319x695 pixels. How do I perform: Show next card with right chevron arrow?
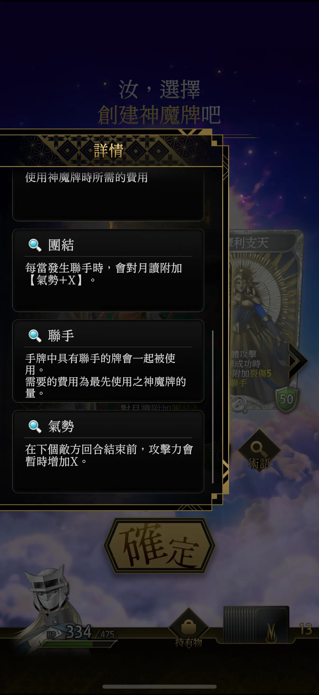298,360
